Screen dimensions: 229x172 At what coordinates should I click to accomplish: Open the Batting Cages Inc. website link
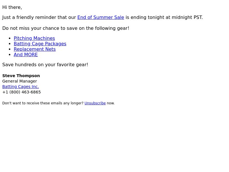point(21,87)
